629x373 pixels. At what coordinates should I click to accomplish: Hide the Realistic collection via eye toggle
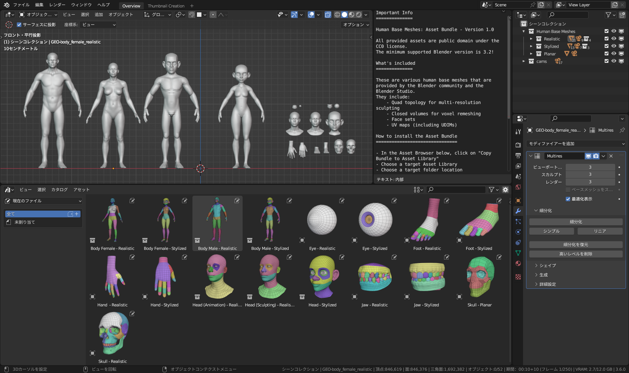click(x=613, y=39)
